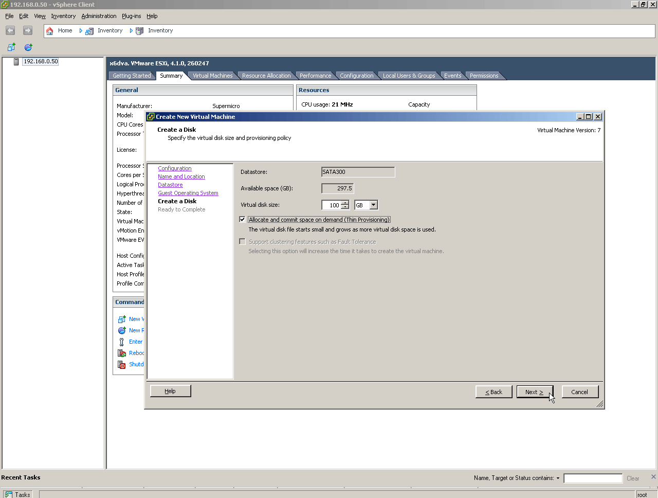Click the new virtual machine toolbar icon
The image size is (658, 498).
[x=11, y=47]
